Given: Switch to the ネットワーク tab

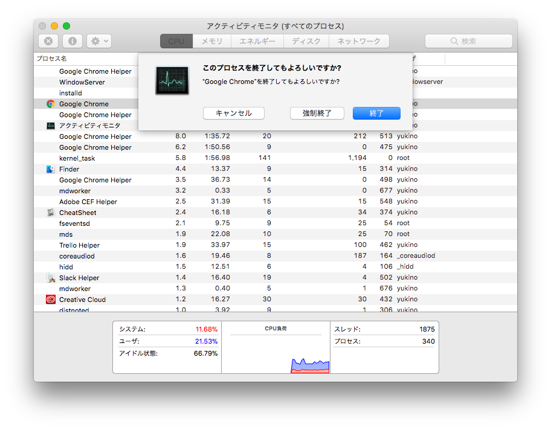Looking at the screenshot, I should click(x=359, y=41).
